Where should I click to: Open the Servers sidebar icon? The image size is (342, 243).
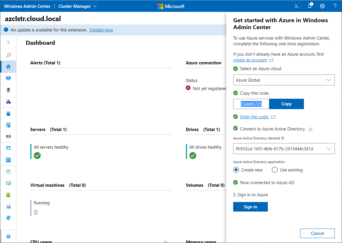click(8, 90)
